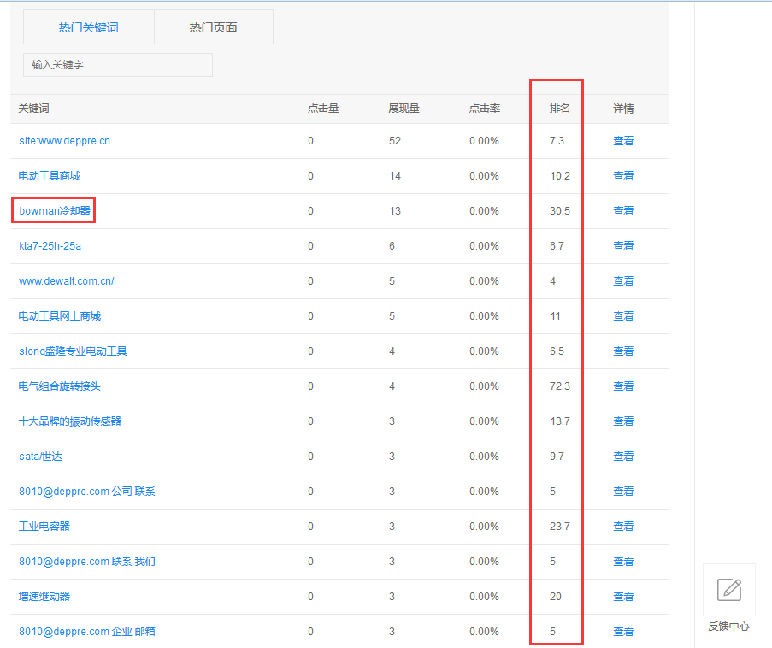The width and height of the screenshot is (772, 648).
Task: Open the 增速继动器 keyword link
Action: tap(44, 597)
